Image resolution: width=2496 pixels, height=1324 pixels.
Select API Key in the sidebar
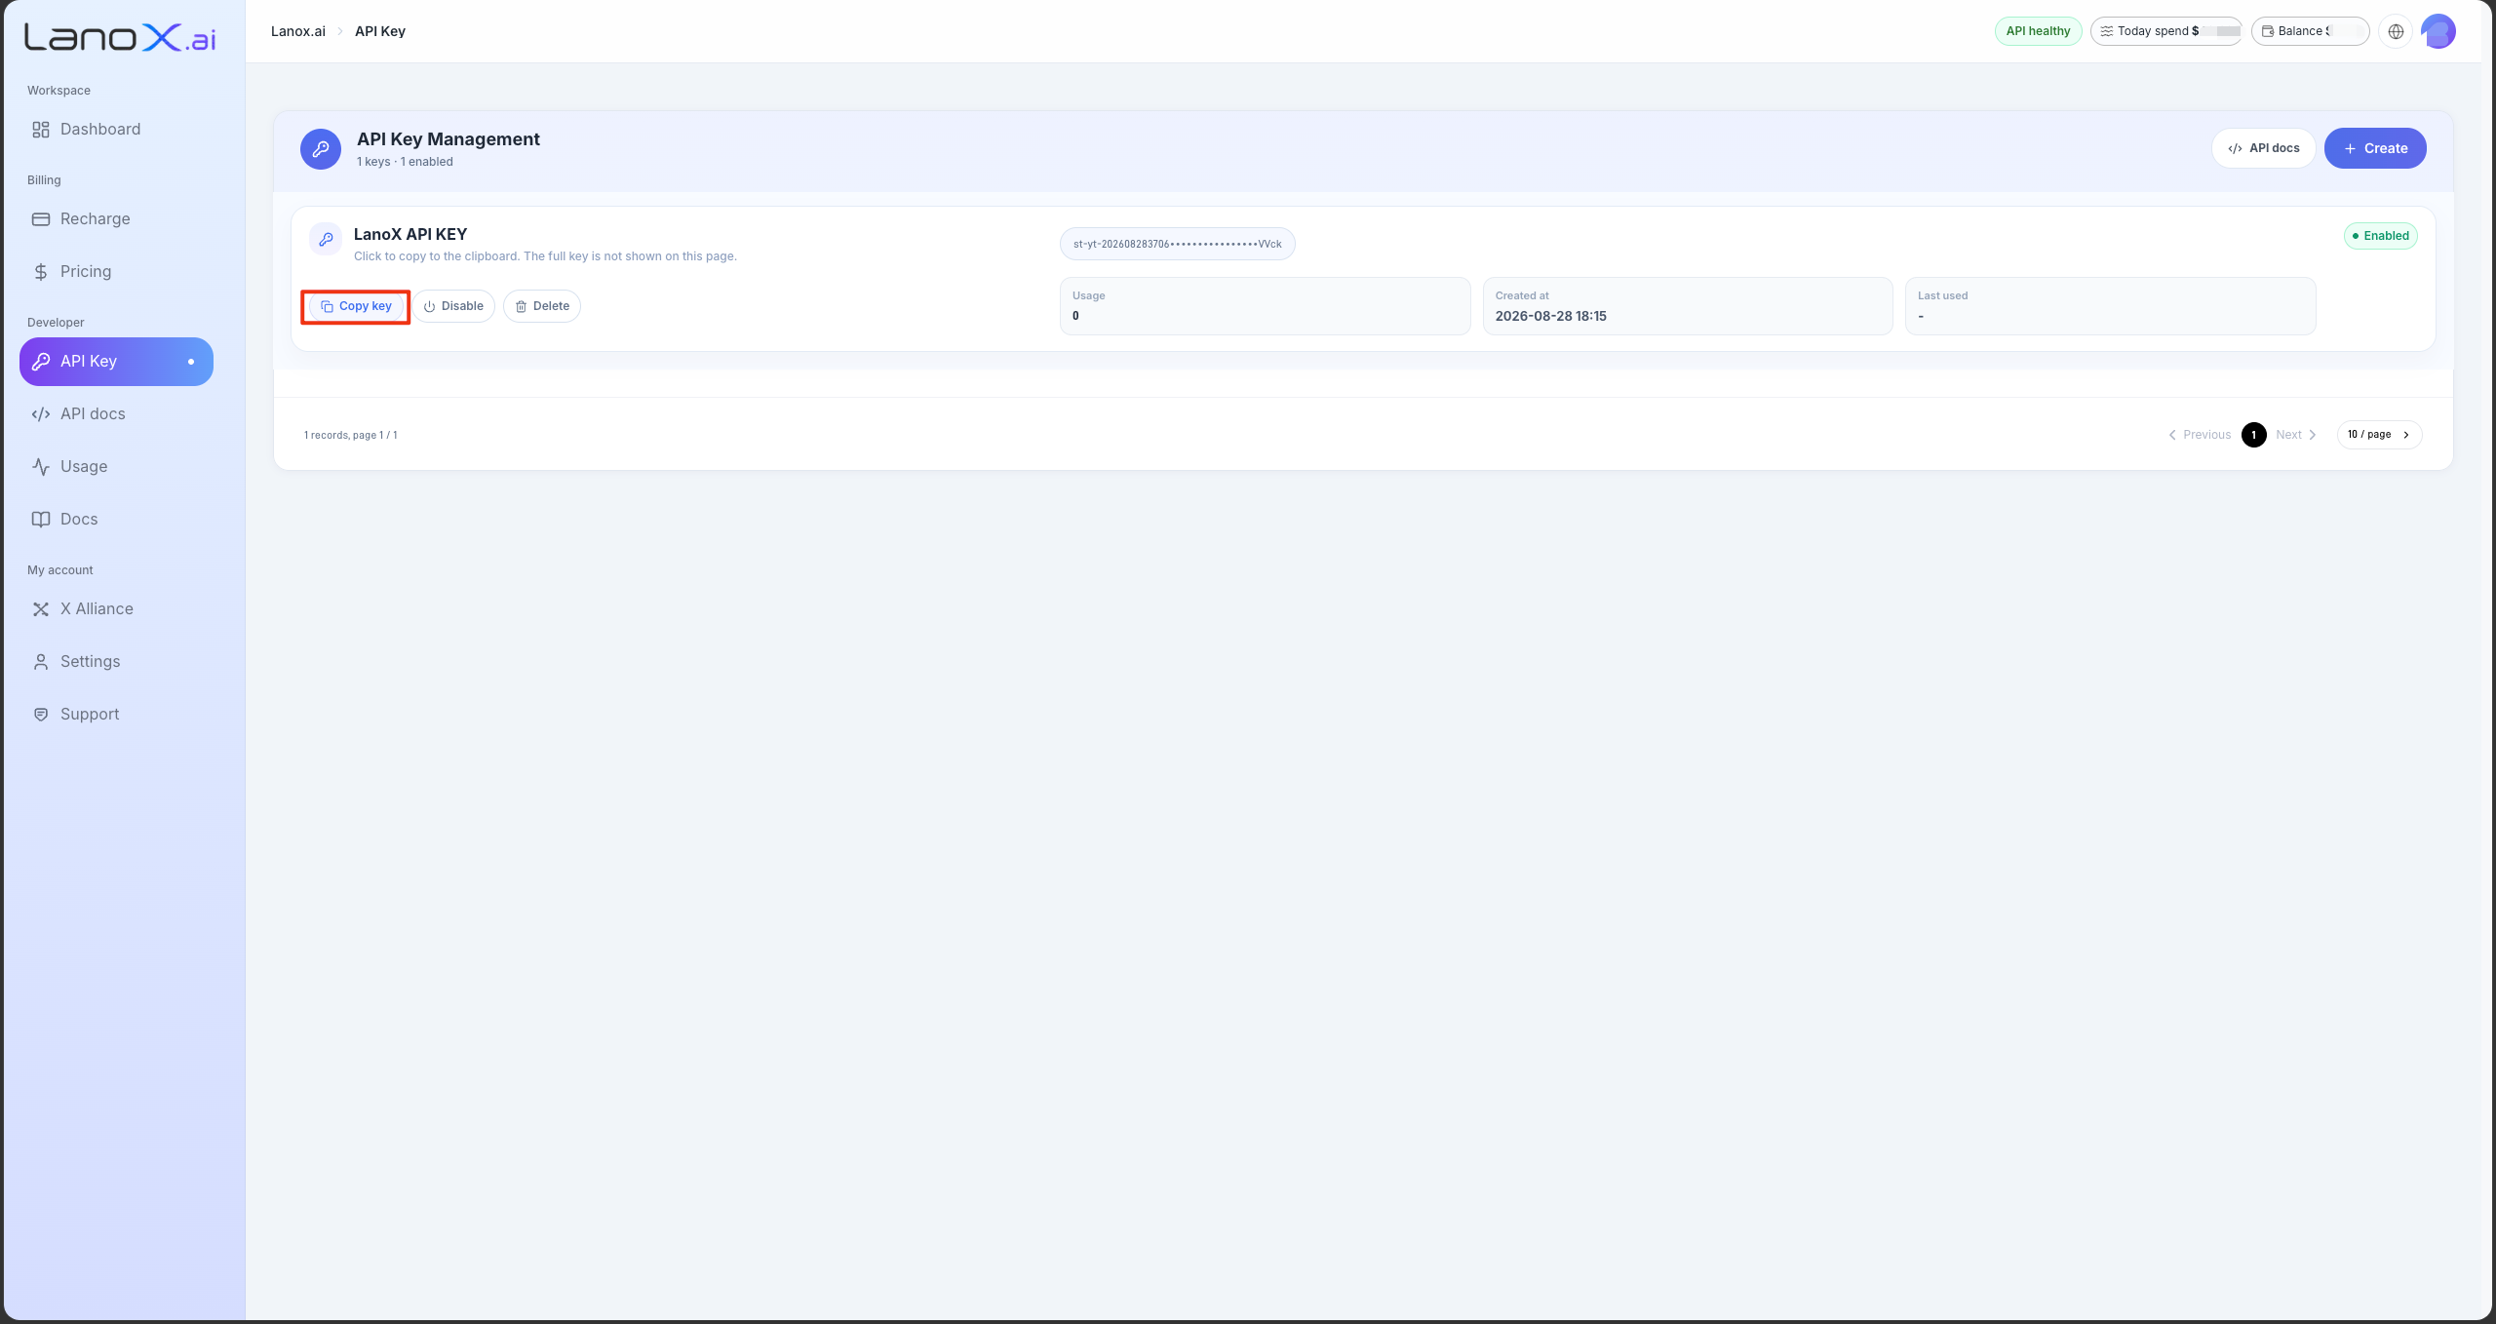116,362
